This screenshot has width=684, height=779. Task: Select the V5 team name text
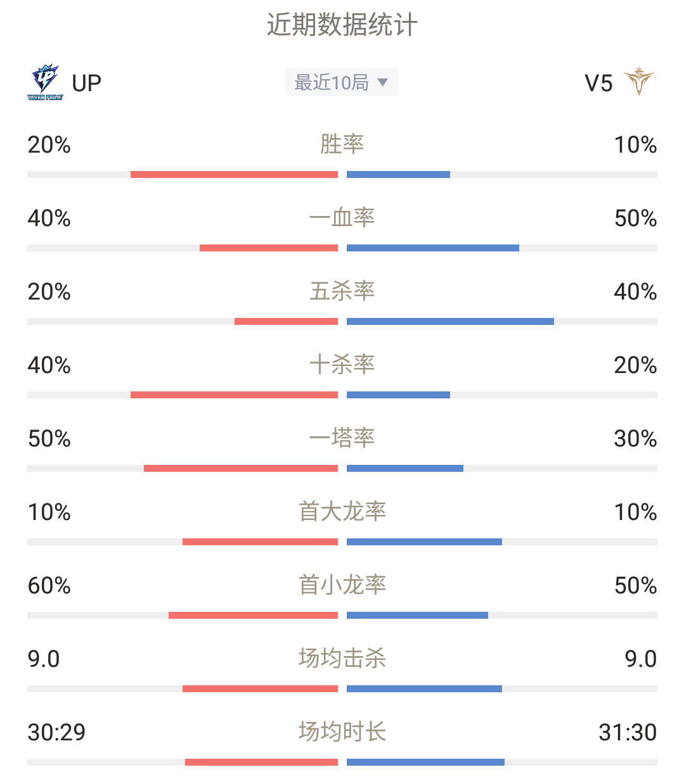tap(598, 83)
